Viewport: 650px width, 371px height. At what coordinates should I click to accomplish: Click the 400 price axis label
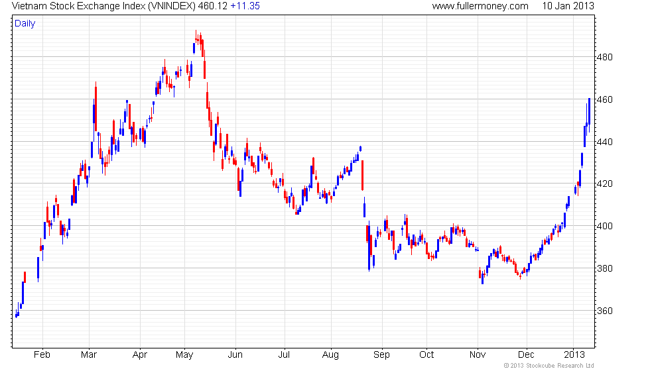604,226
